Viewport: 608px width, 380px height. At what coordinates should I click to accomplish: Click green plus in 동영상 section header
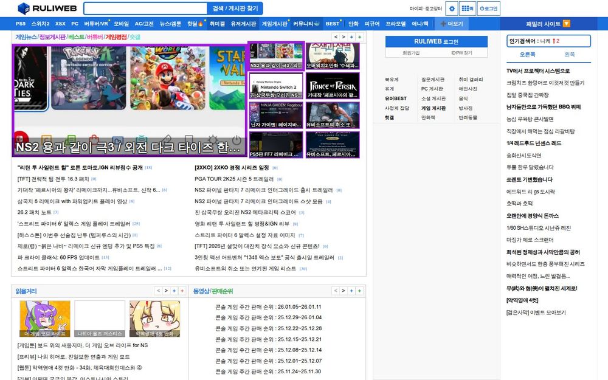click(x=360, y=291)
